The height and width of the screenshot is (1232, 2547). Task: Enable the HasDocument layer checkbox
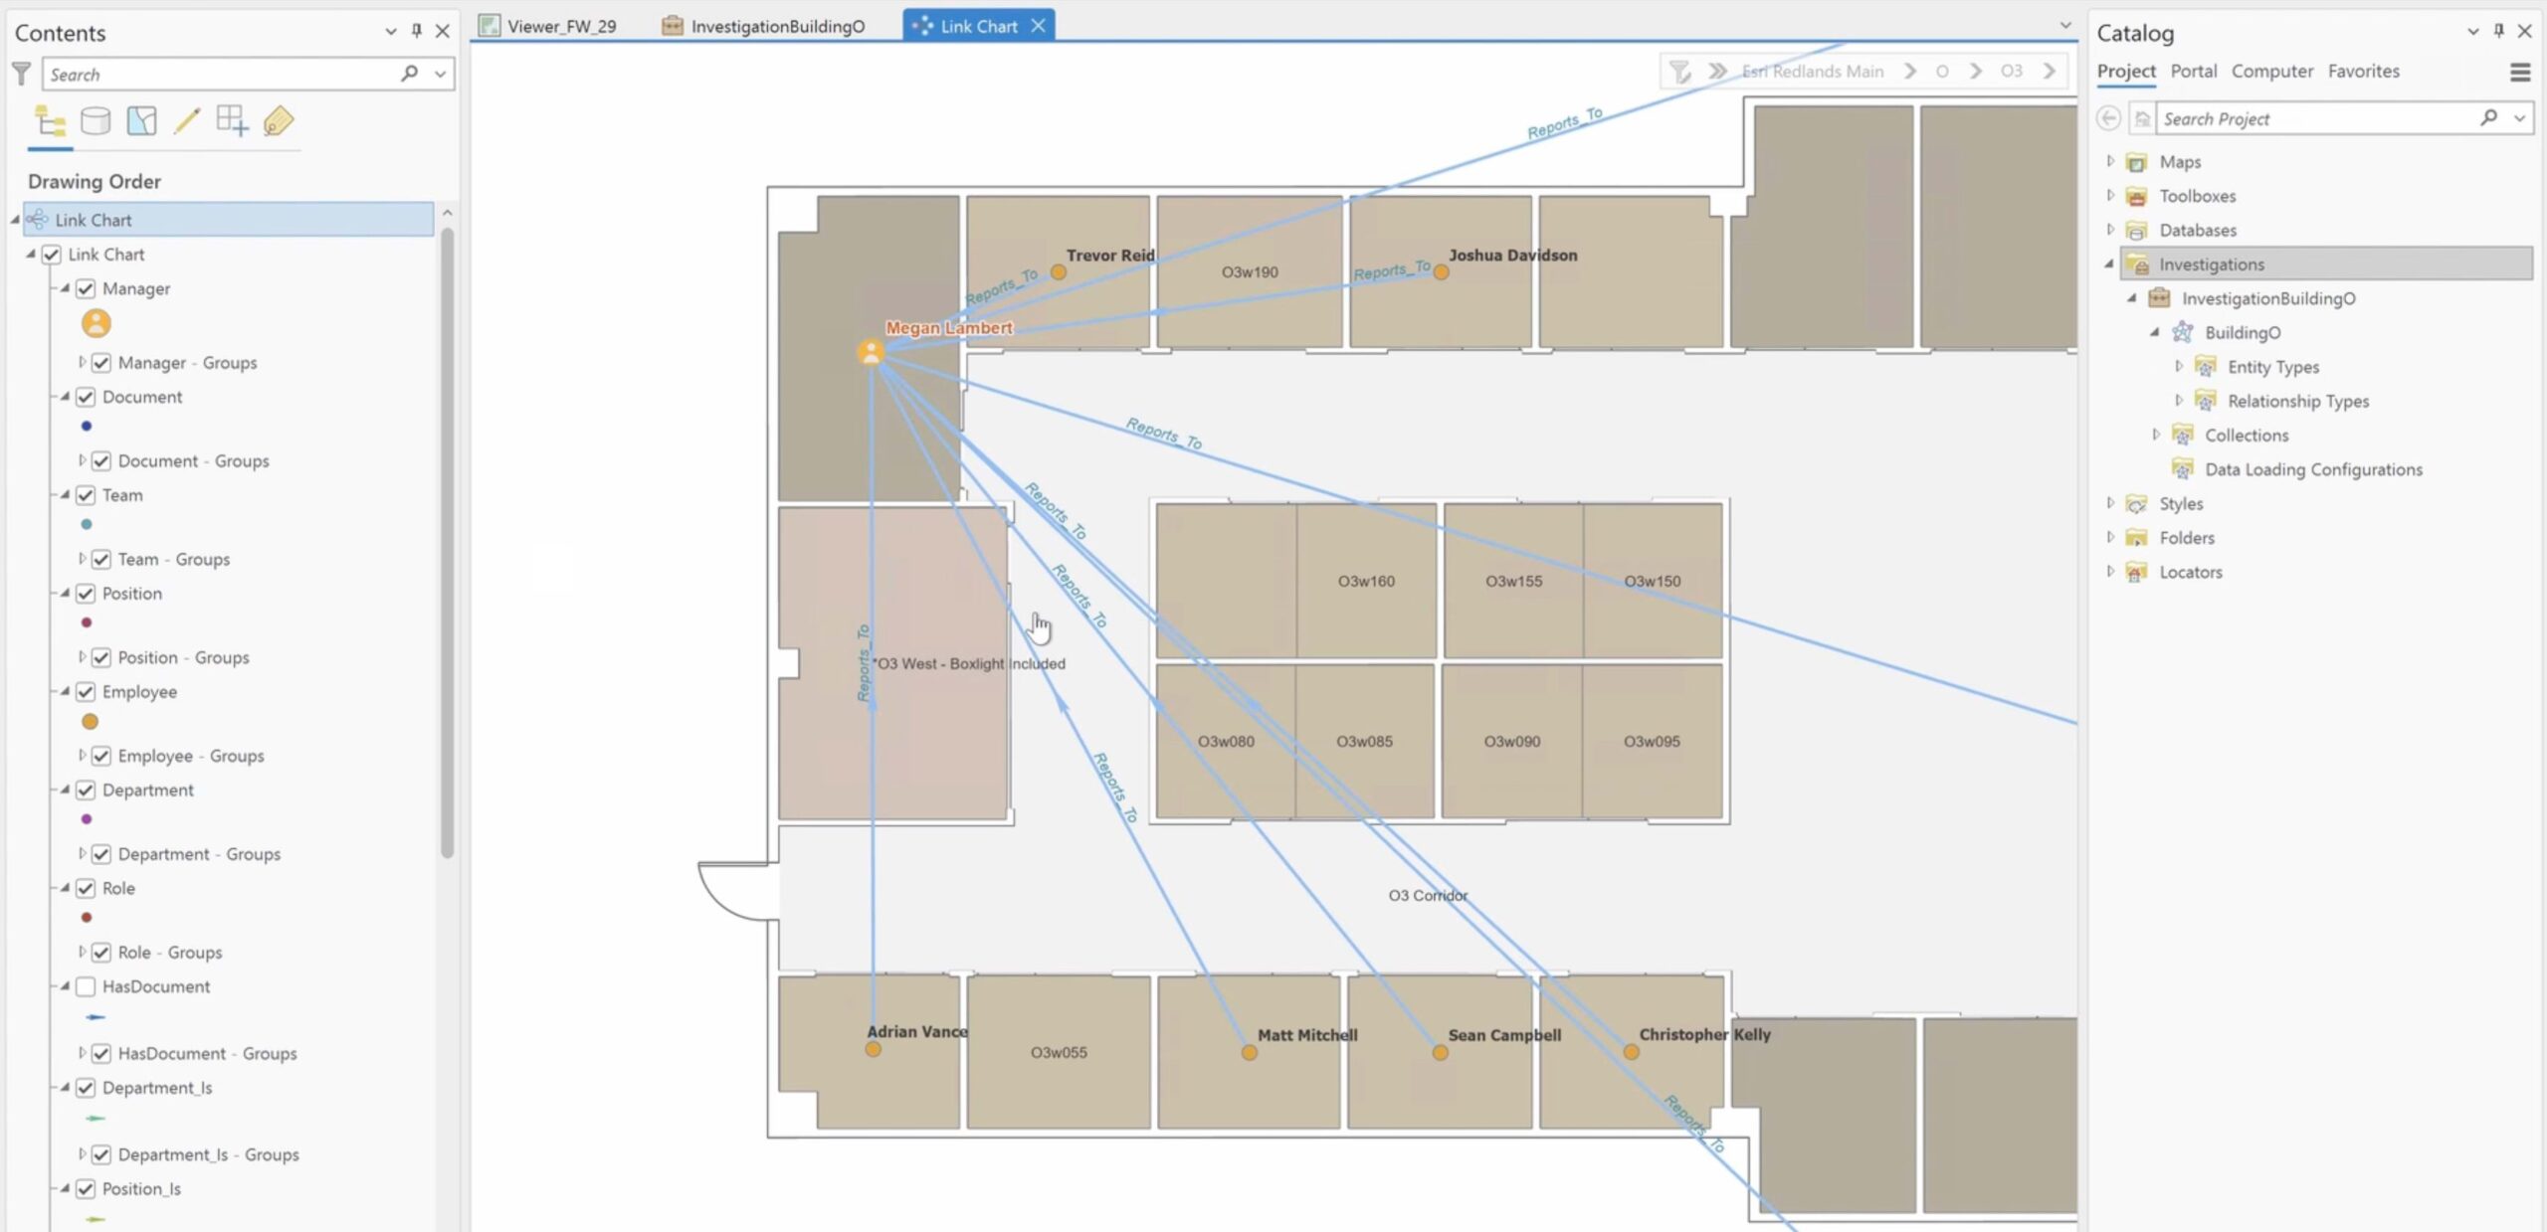86,986
